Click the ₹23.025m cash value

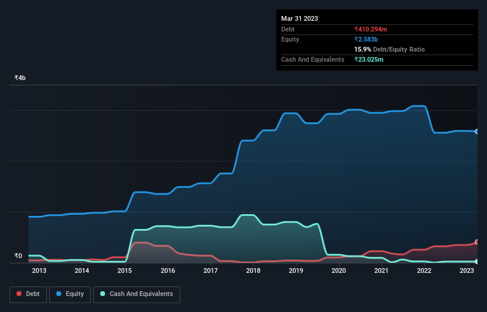pos(369,59)
